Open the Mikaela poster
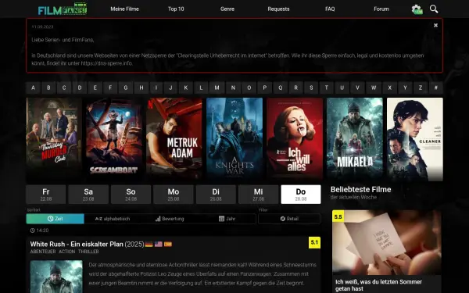 pyautogui.click(x=355, y=139)
